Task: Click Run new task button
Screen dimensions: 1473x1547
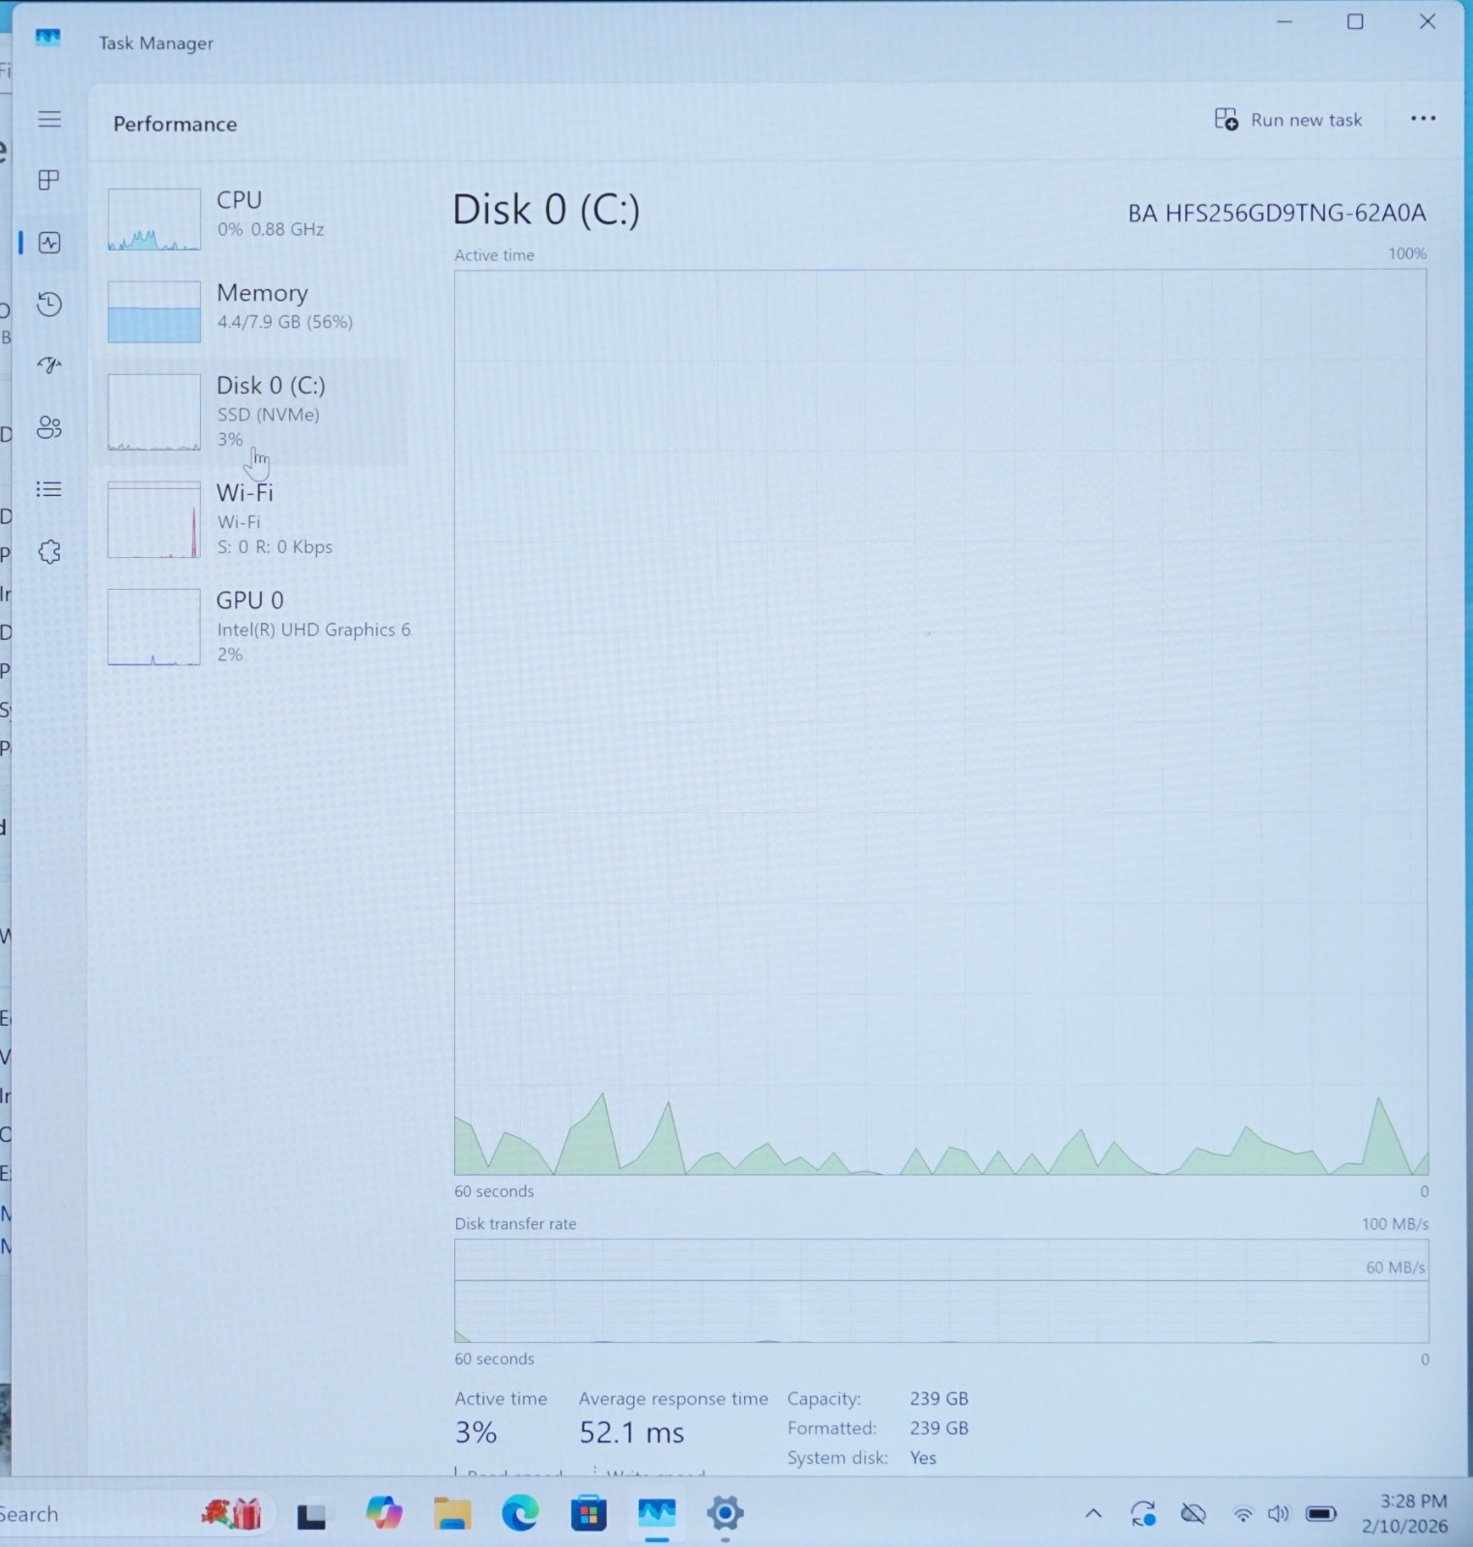Action: [1288, 120]
